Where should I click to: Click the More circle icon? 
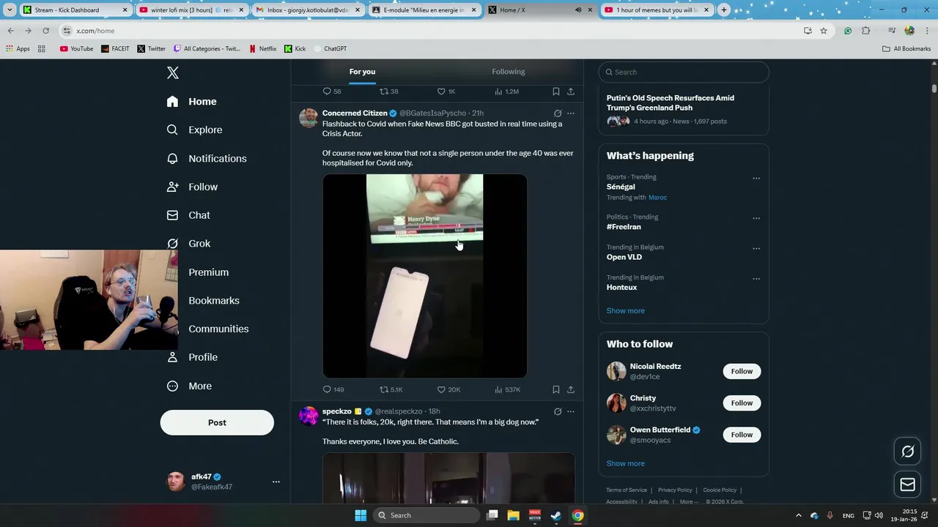[172, 386]
